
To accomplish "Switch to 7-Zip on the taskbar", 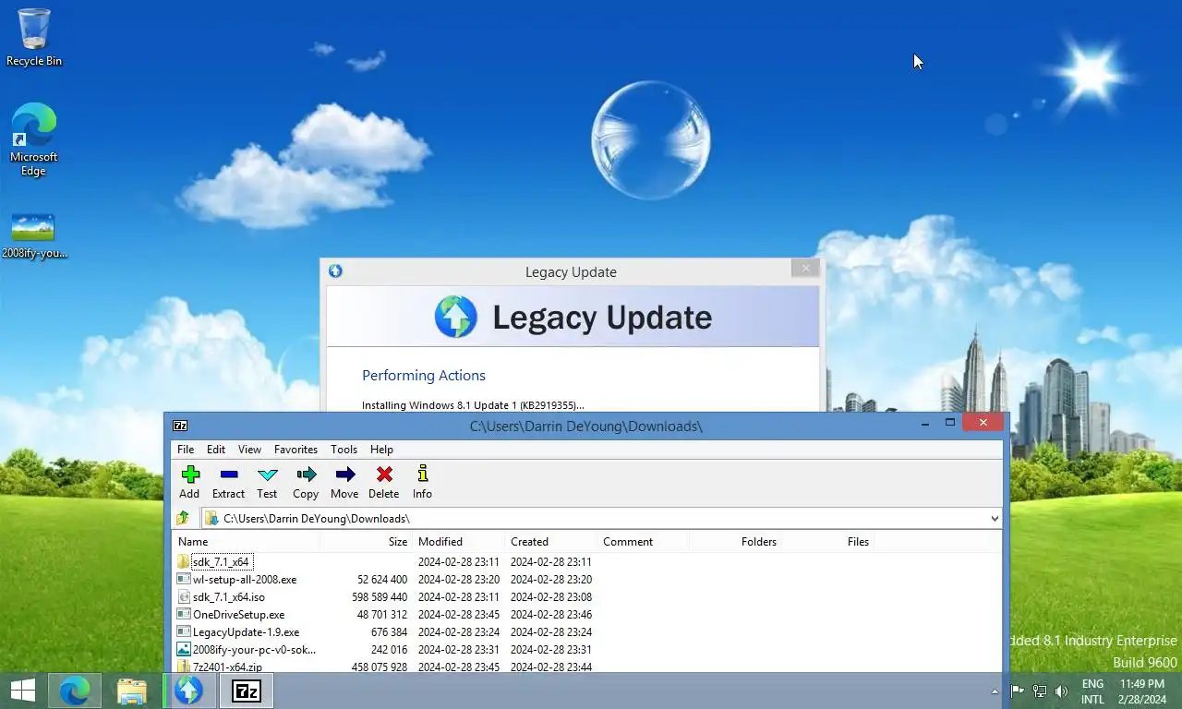I will 247,690.
